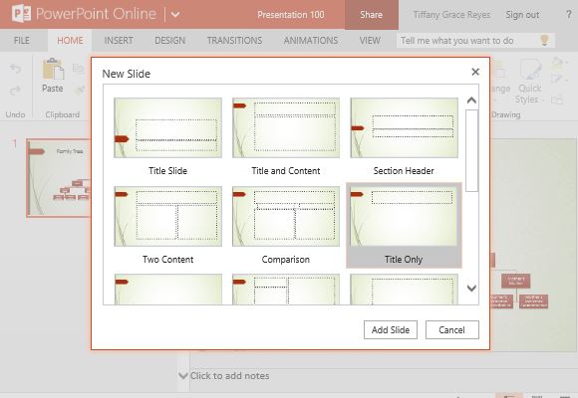Select the Title and Content layout
The image size is (578, 398).
click(286, 136)
